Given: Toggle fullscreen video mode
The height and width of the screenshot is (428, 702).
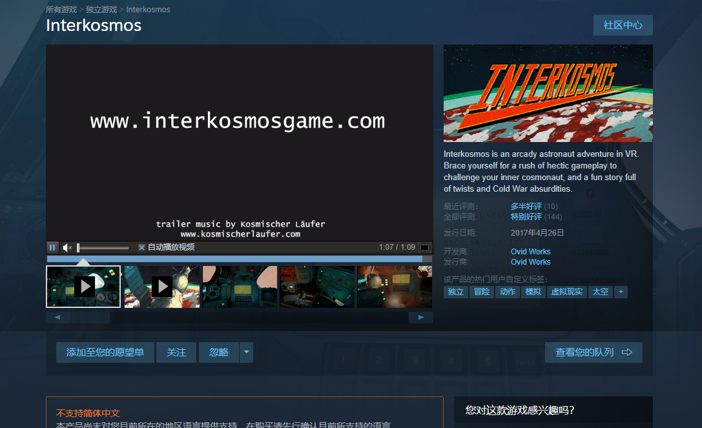Looking at the screenshot, I should pos(424,247).
